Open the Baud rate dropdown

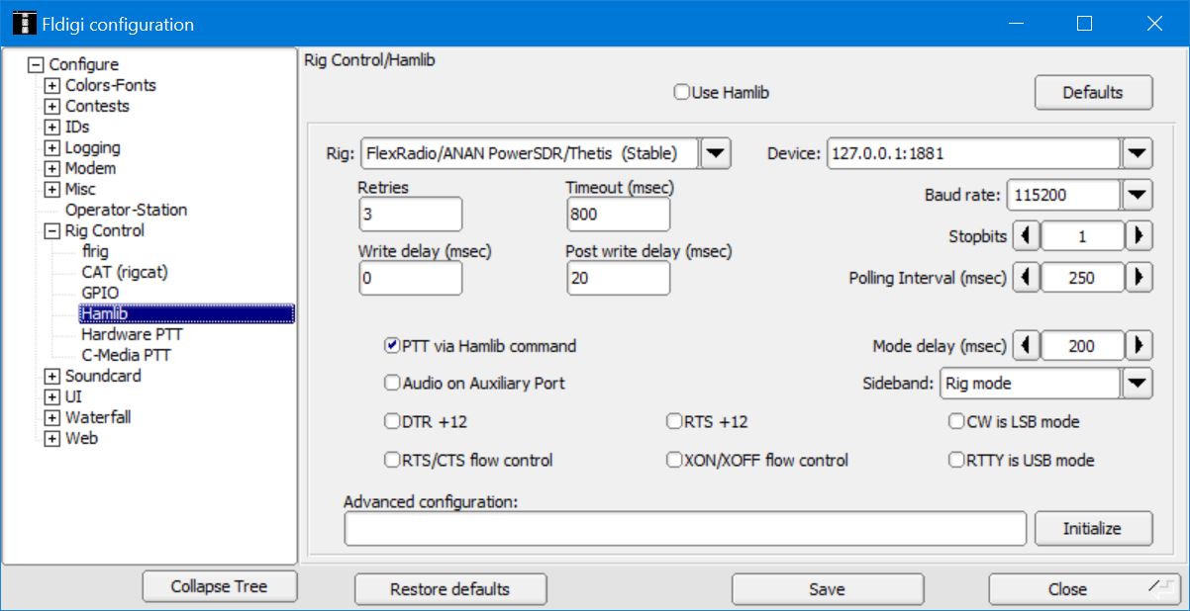pos(1138,195)
